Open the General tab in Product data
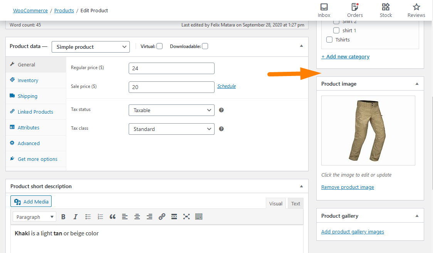The height and width of the screenshot is (253, 433). 36,65
